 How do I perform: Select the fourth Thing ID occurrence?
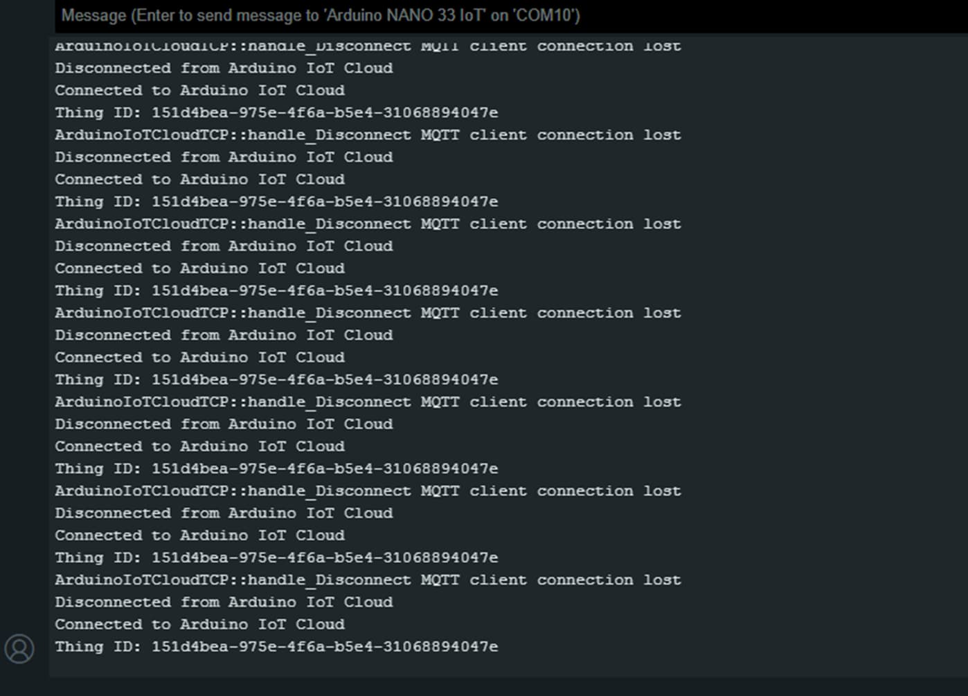coord(276,379)
